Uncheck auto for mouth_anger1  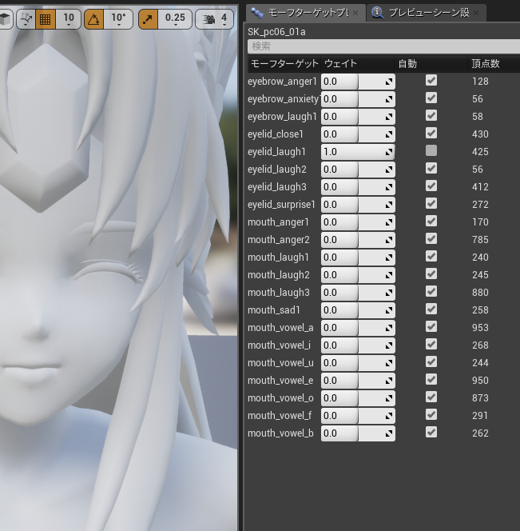point(431,222)
